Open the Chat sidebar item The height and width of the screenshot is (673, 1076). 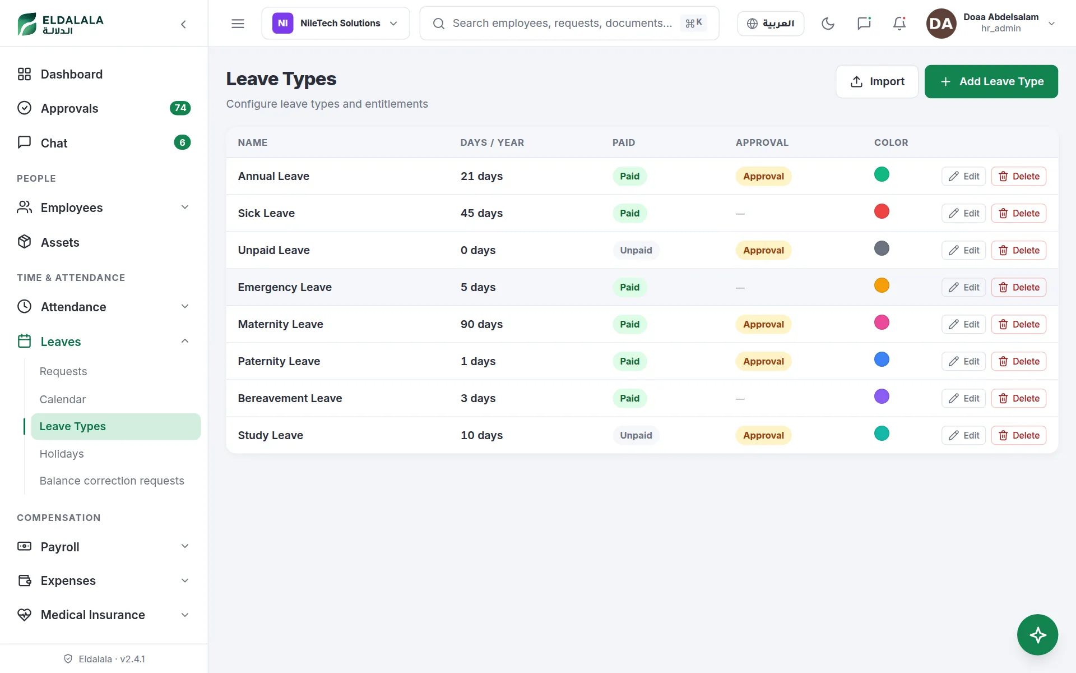(104, 142)
